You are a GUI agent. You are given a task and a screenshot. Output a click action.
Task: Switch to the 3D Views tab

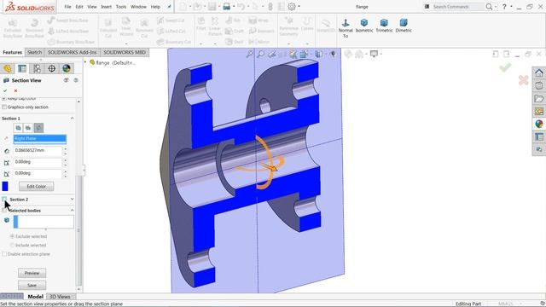click(x=60, y=297)
